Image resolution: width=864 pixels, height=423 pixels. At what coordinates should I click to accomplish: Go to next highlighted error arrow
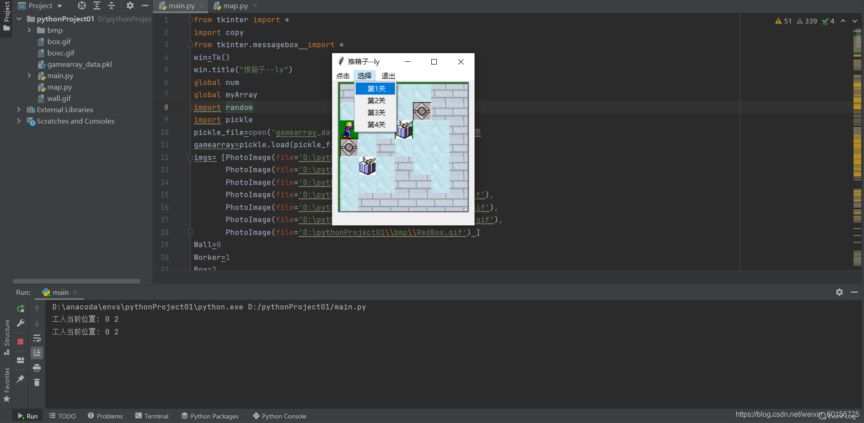(855, 21)
